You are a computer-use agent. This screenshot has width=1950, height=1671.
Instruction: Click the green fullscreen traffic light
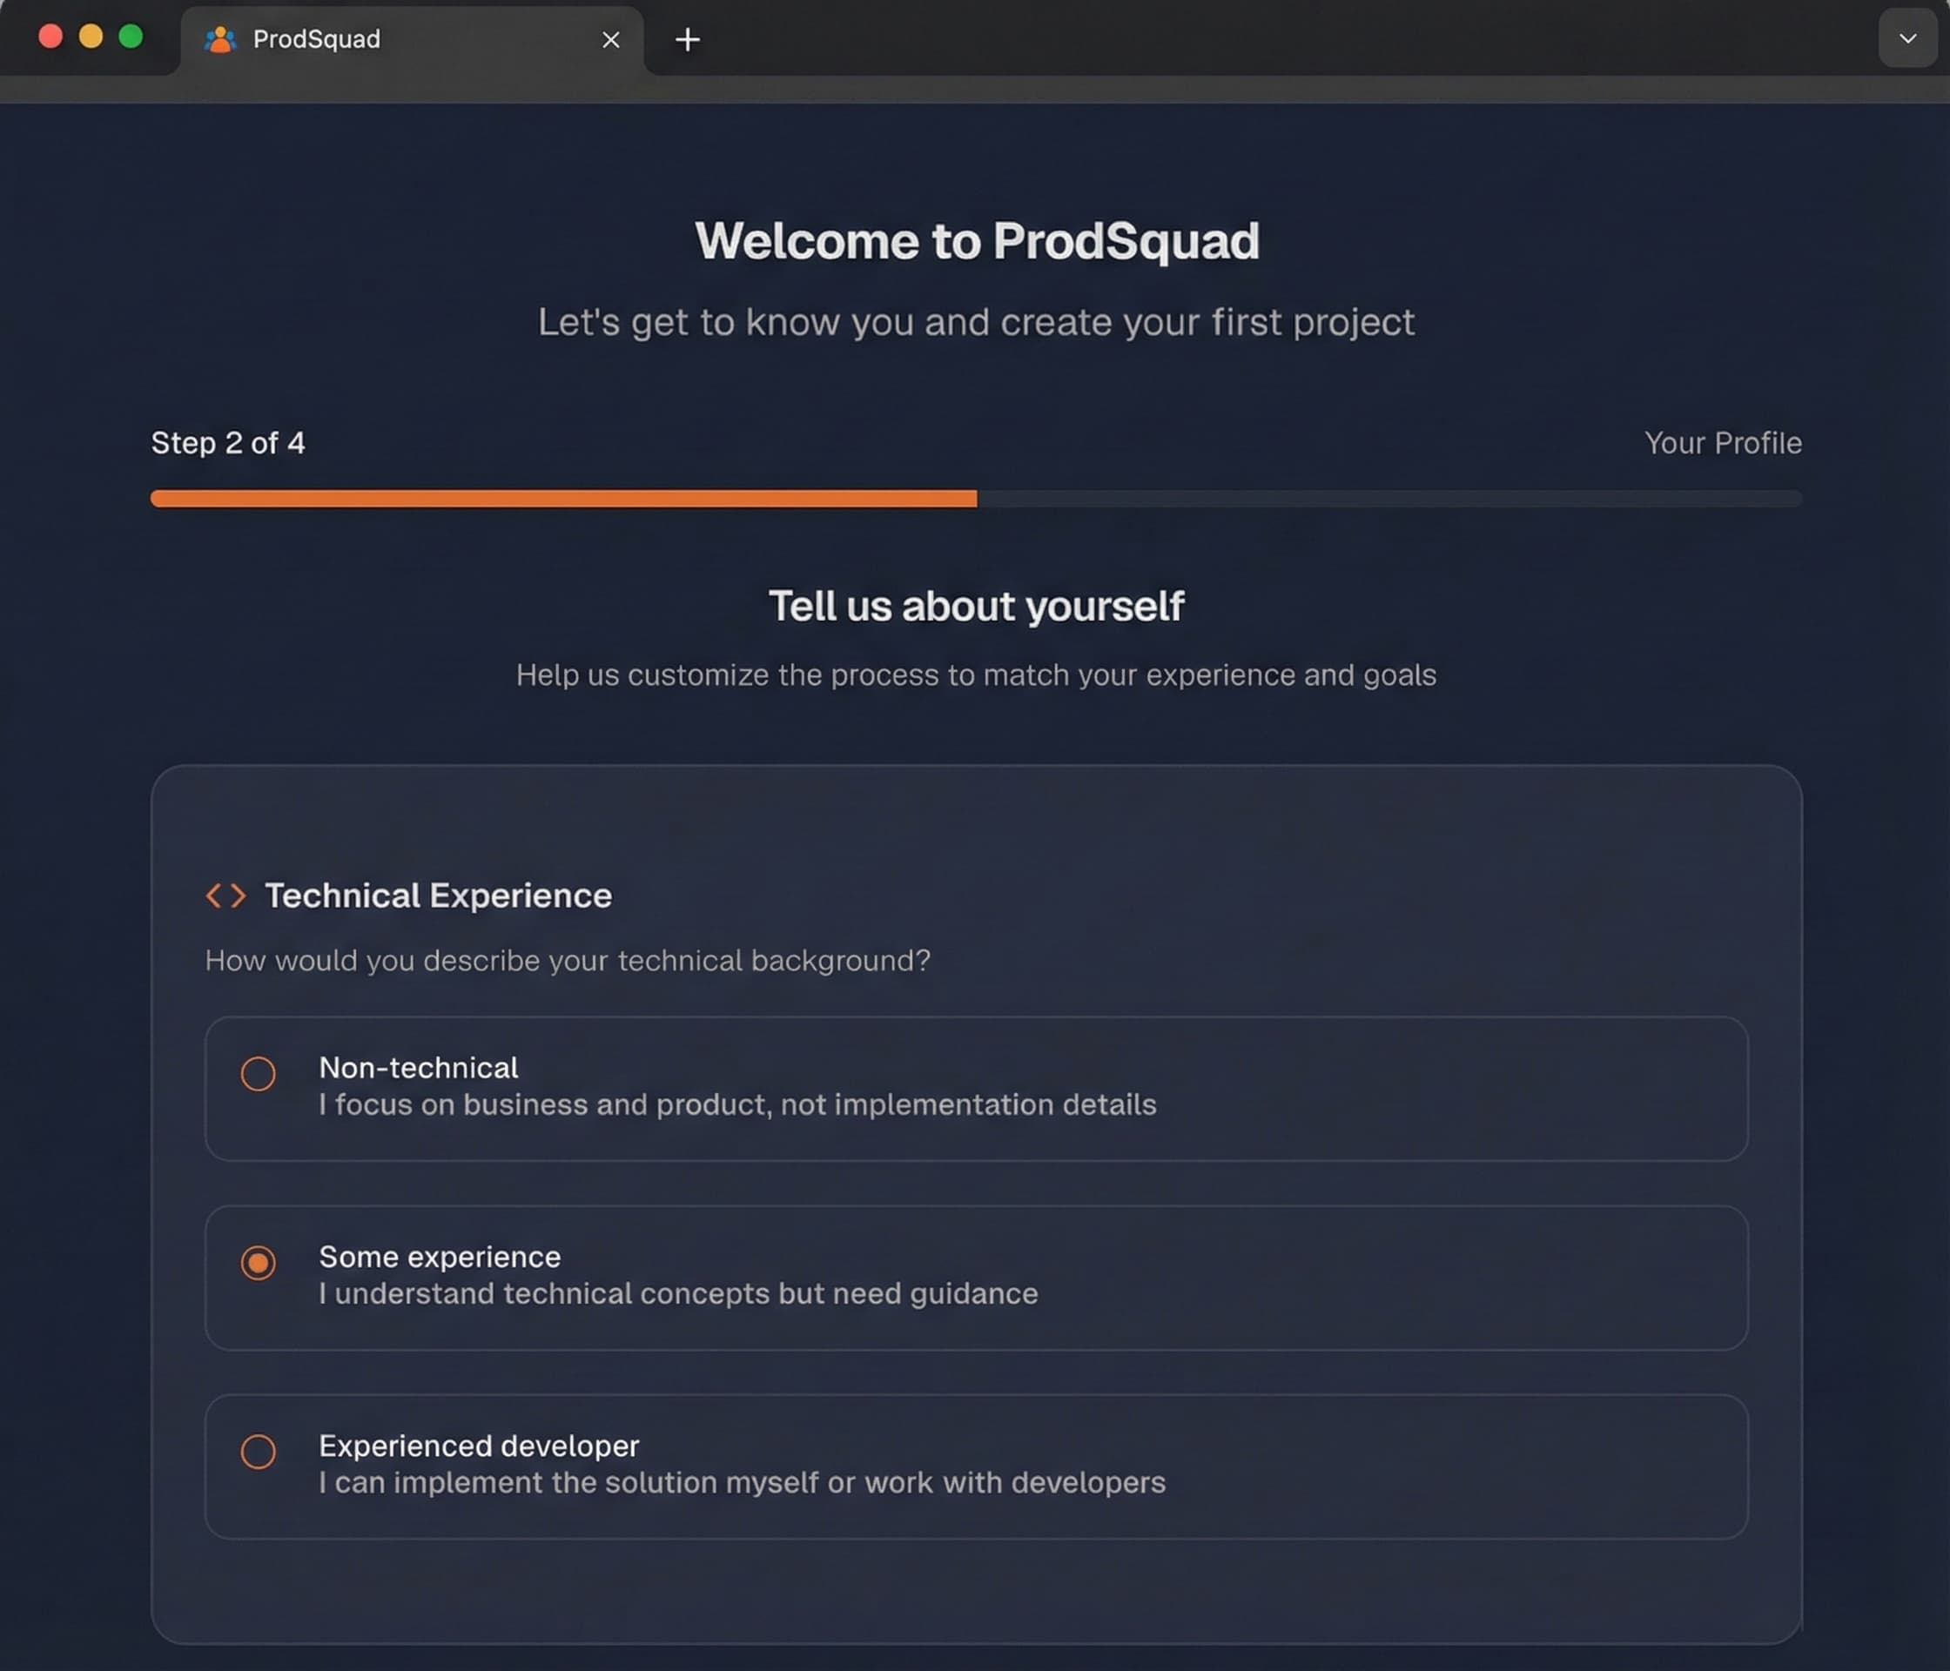click(x=129, y=36)
